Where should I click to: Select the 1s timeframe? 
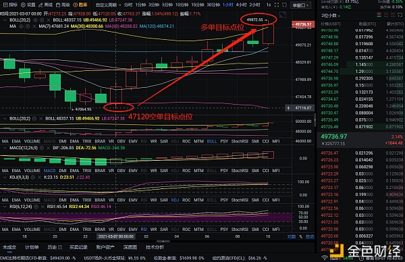tap(269, 5)
